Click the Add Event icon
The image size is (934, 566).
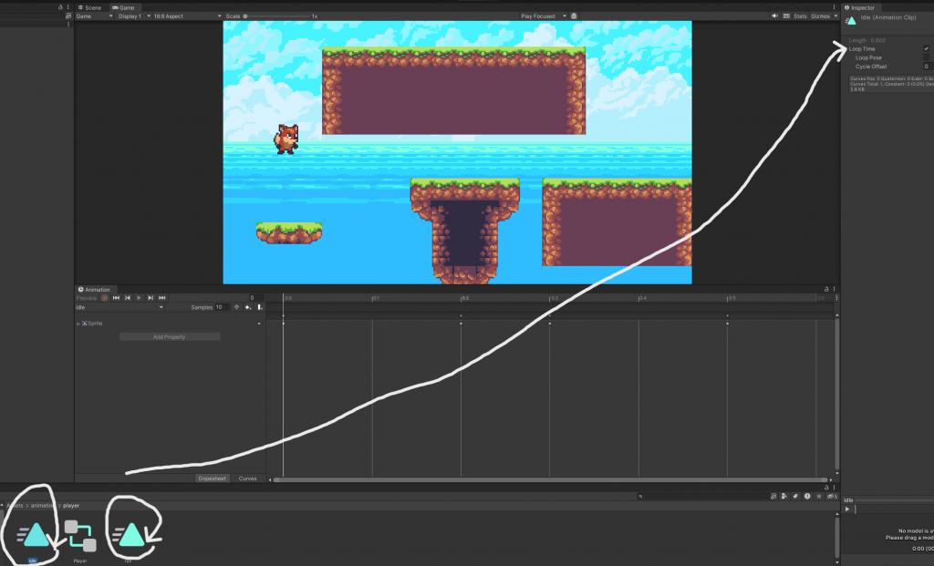click(x=260, y=308)
